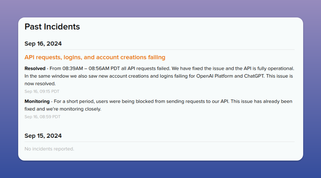This screenshot has width=321, height=178.
Task: Click 'new account creations and logins failing' text
Action: [x=130, y=76]
